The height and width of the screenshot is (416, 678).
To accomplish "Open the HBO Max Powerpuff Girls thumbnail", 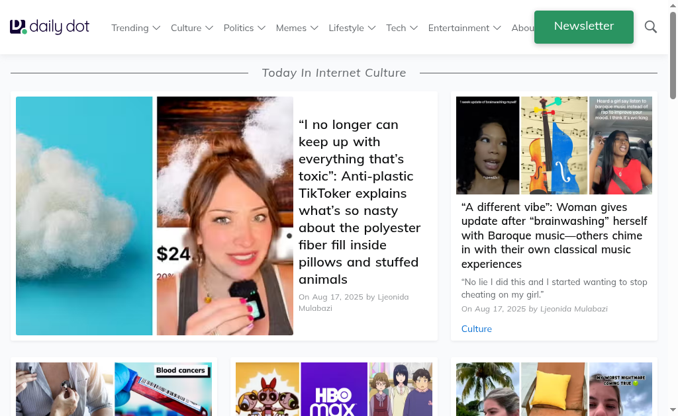I will pos(334,390).
